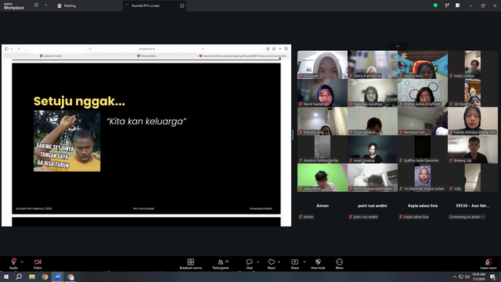Expand reactions arrow next to React
The image size is (501, 282).
pos(279,262)
